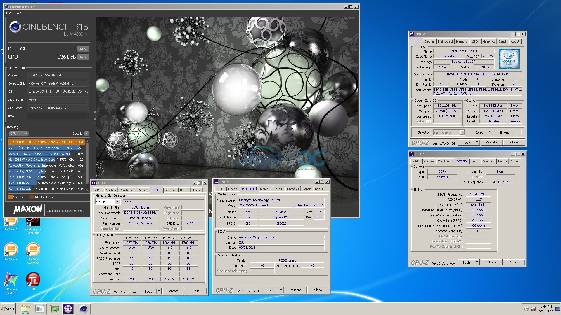Run the OpenGL benchmark
Viewport: 561px width, 315px height.
click(83, 49)
